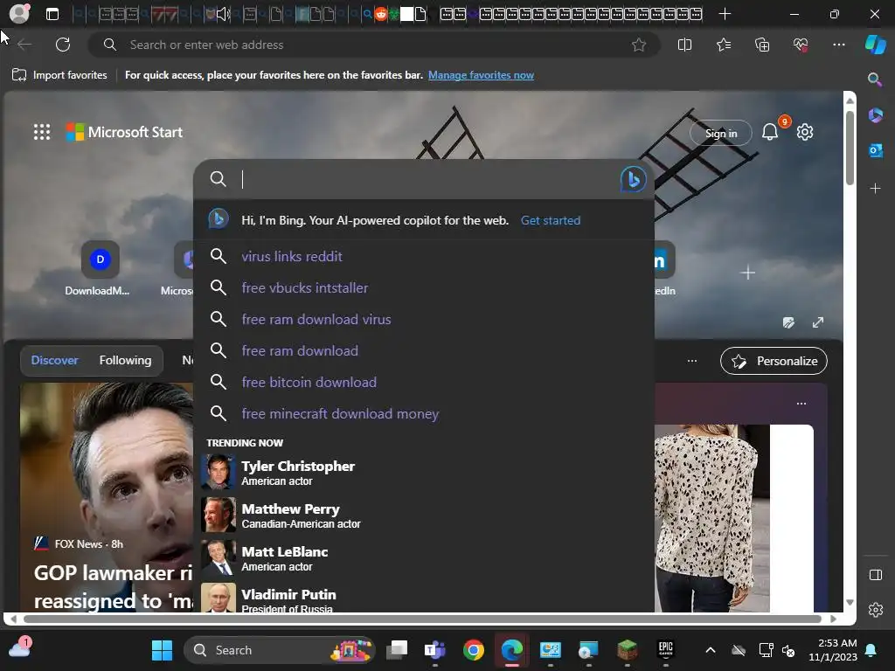This screenshot has width=895, height=671.
Task: Click the profile avatar icon
Action: pyautogui.click(x=19, y=13)
